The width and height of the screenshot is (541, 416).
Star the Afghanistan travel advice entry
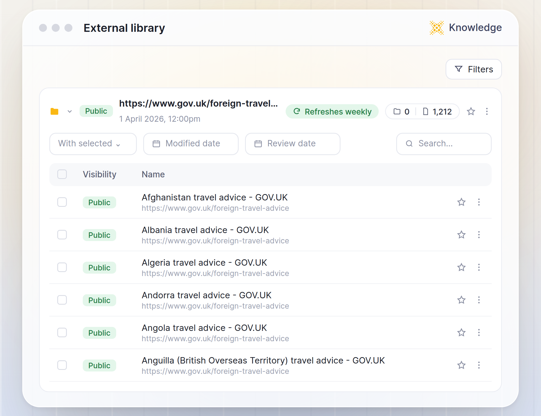(461, 202)
